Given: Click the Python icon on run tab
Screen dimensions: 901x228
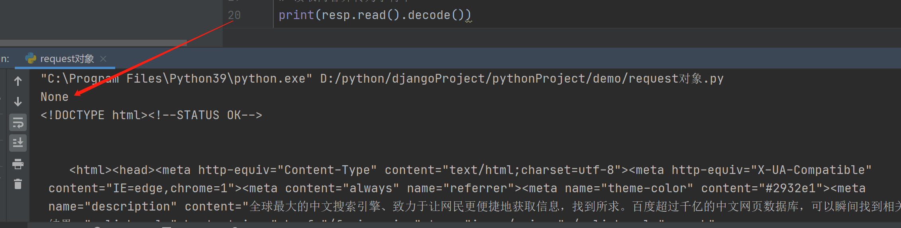Looking at the screenshot, I should pyautogui.click(x=31, y=59).
